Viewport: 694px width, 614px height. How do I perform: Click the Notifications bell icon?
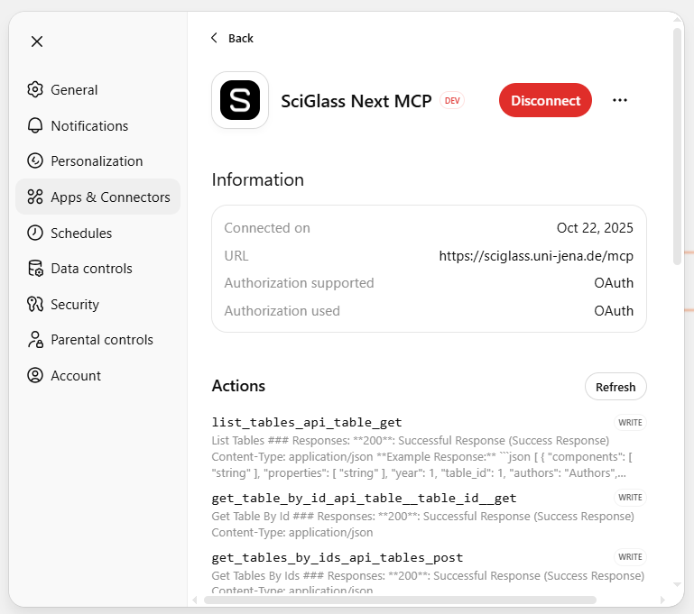[x=35, y=125]
